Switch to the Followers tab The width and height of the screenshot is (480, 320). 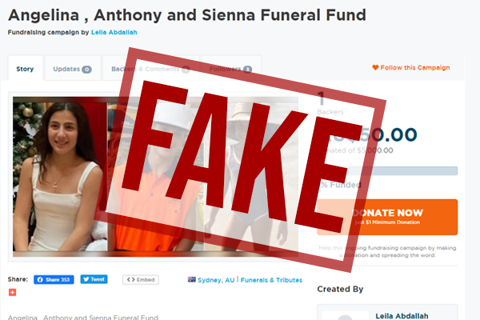pos(231,69)
